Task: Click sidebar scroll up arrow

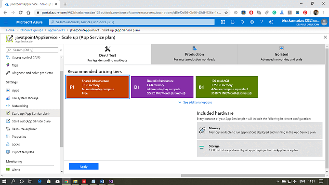Action: [x=62, y=58]
